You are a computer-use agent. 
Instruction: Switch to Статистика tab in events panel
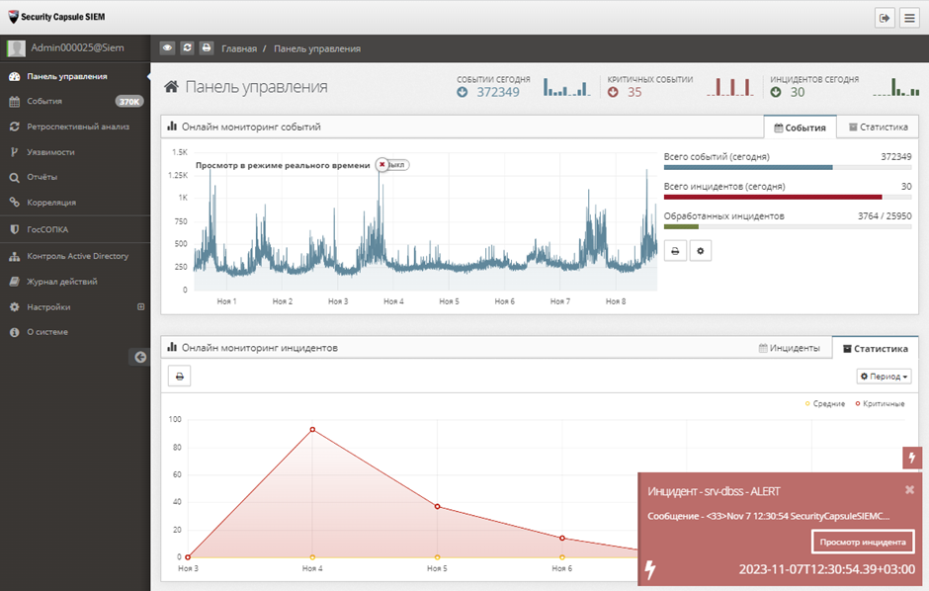click(x=877, y=127)
